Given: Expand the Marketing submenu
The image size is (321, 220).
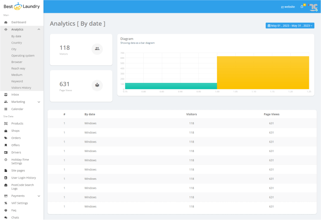Looking at the screenshot, I should 39,102.
